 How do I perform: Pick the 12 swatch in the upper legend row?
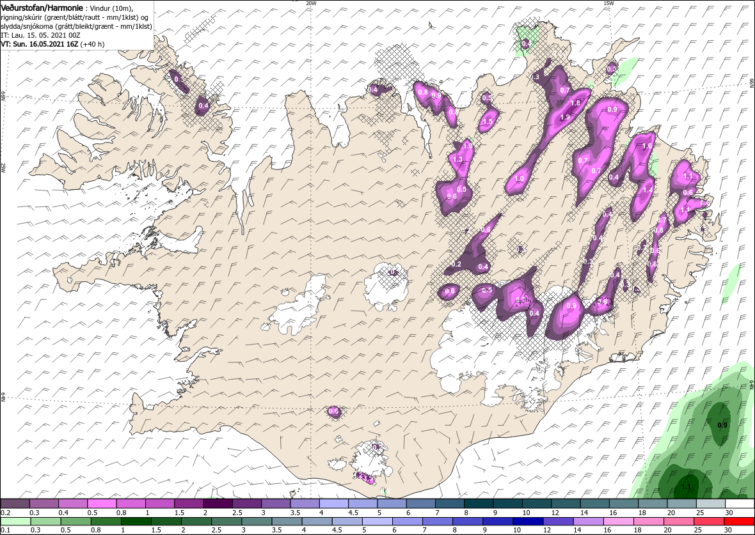click(x=566, y=504)
